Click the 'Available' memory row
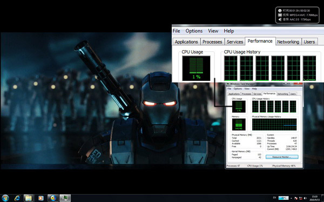324x202 pixels. tap(247, 143)
